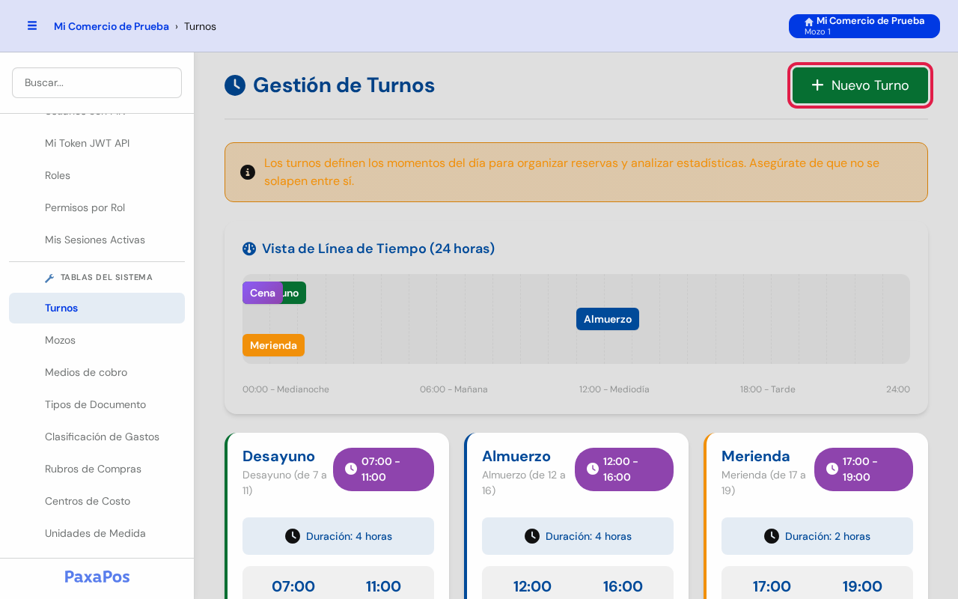Open Medios de cobro in the sidebar
The width and height of the screenshot is (958, 599).
click(x=97, y=372)
